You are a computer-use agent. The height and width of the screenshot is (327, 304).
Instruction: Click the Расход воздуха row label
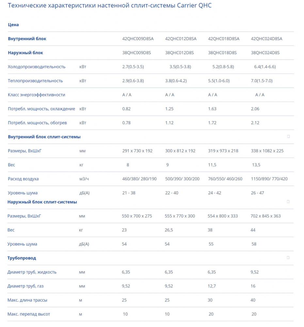point(23,179)
